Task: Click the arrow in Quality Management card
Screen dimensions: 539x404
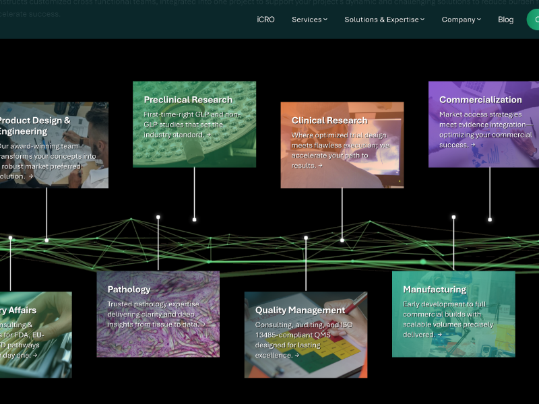Action: [297, 356]
